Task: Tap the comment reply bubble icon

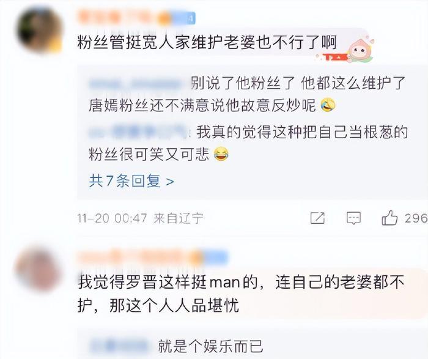Action: (x=353, y=218)
